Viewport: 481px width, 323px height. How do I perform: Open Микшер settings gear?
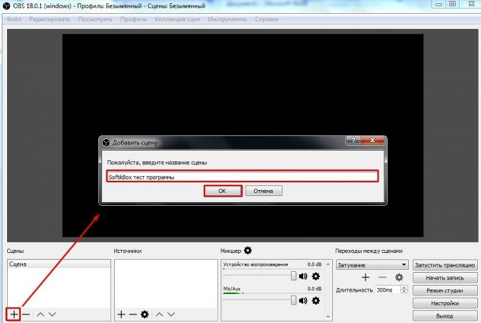[248, 250]
